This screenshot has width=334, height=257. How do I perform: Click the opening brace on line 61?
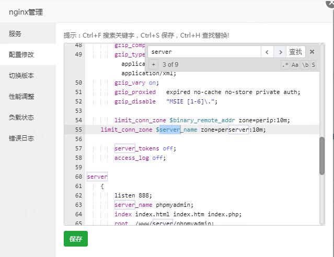click(x=102, y=186)
